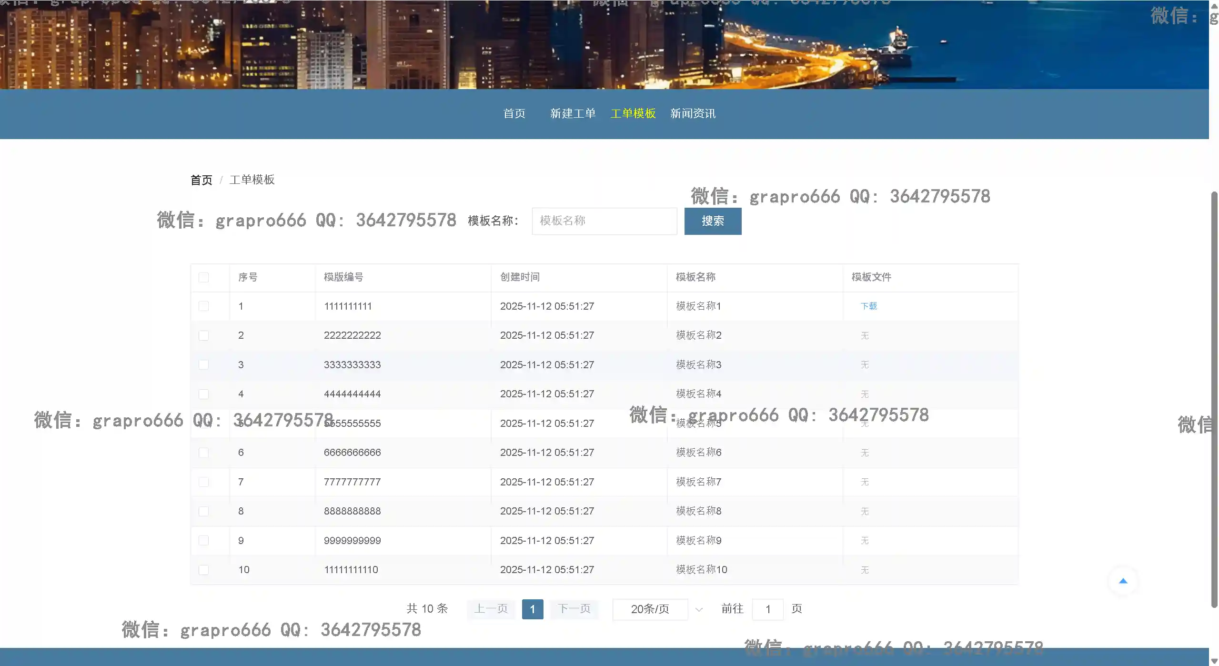1219x666 pixels.
Task: Click the 首页 breadcrumb link
Action: [x=201, y=180]
